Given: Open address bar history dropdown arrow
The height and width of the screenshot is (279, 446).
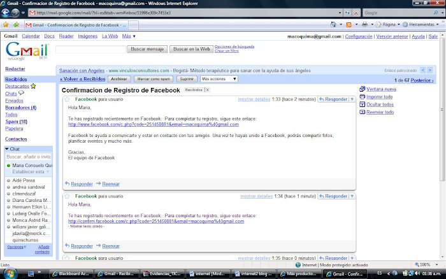Looking at the screenshot, I should [x=340, y=13].
